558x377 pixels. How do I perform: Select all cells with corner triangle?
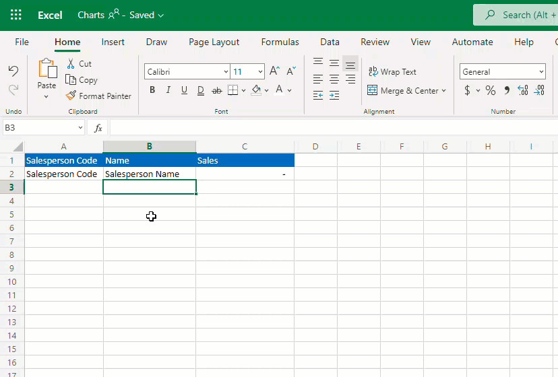(17, 147)
